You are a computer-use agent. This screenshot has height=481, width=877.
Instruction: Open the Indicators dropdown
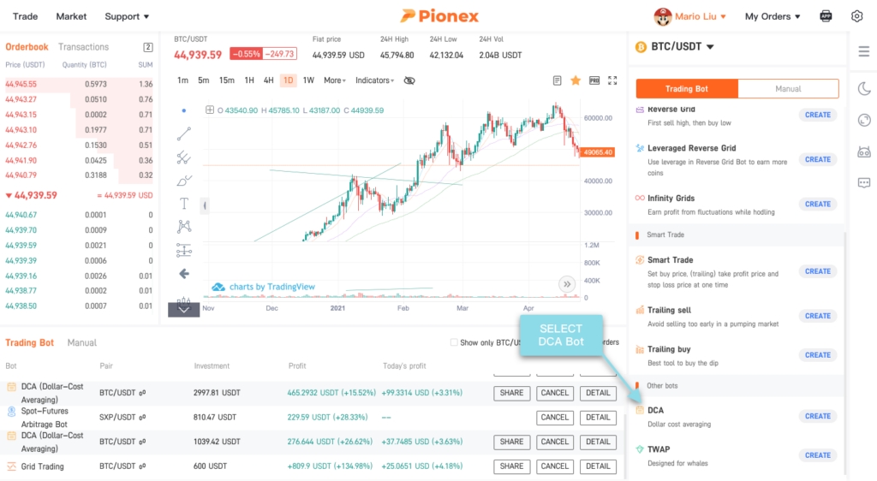[x=374, y=80]
